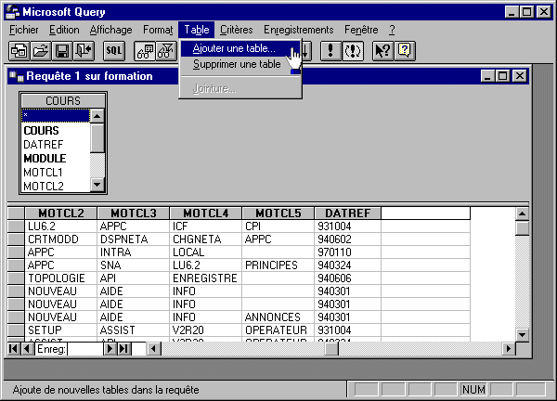Click the horizontal scroll left arrow
This screenshot has height=401, width=557.
pyautogui.click(x=154, y=349)
